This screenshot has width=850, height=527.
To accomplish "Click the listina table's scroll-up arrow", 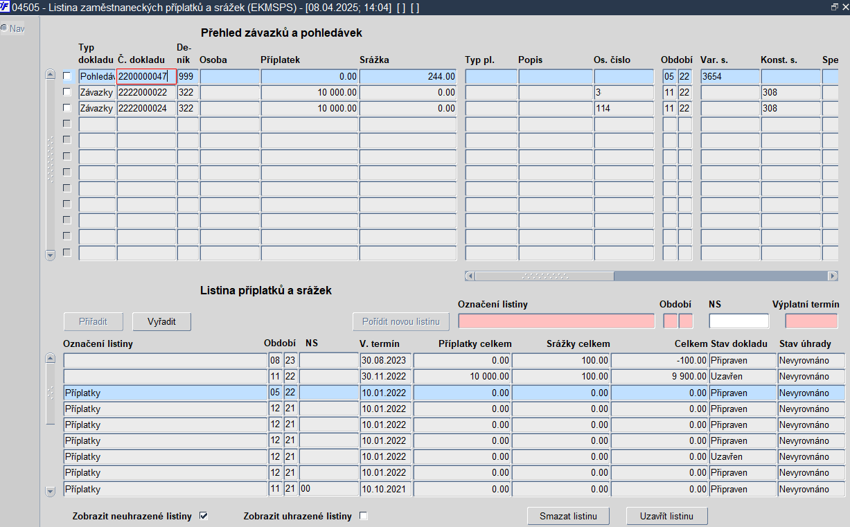I will (50, 359).
